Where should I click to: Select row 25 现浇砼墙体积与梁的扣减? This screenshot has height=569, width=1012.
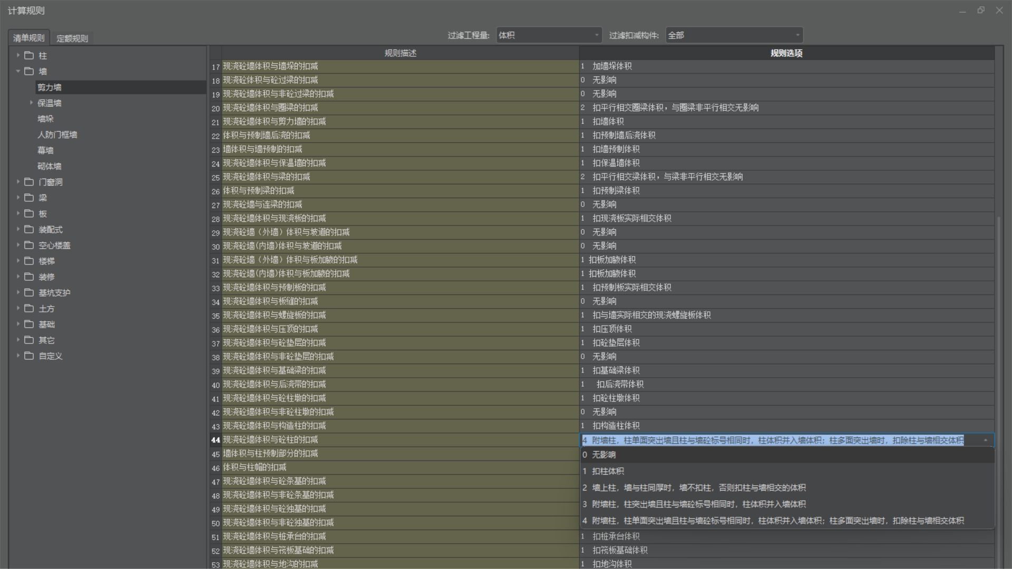400,177
